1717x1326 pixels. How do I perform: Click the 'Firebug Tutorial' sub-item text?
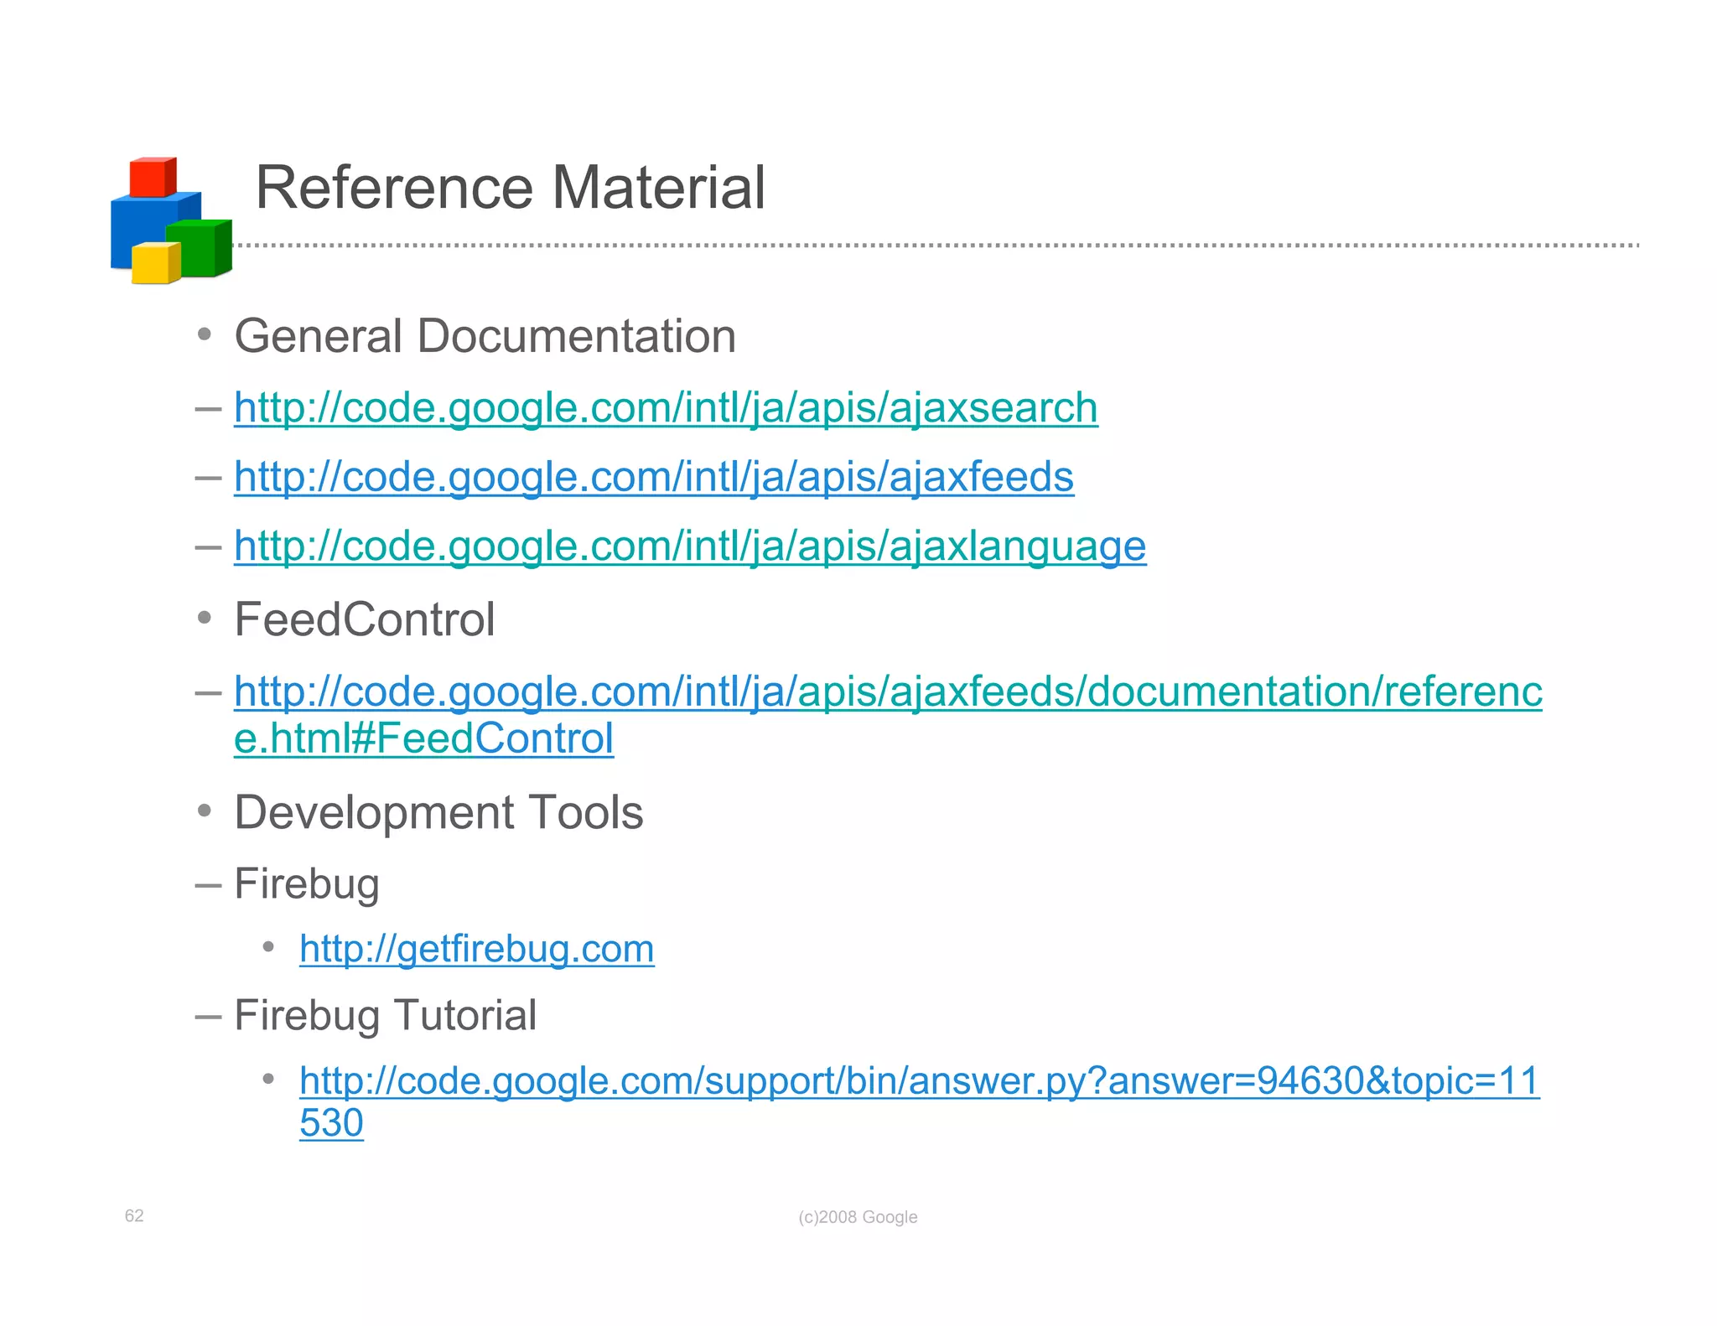pos(386,1015)
